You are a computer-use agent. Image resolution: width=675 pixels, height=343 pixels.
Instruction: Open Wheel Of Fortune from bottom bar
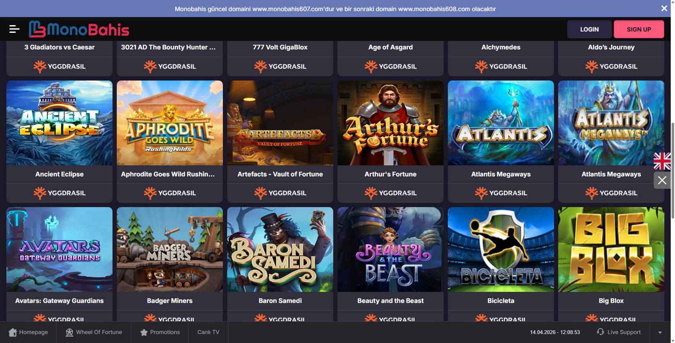pos(94,332)
